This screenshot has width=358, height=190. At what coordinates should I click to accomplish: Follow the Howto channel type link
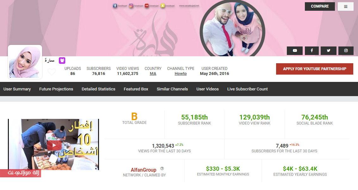coord(181,74)
